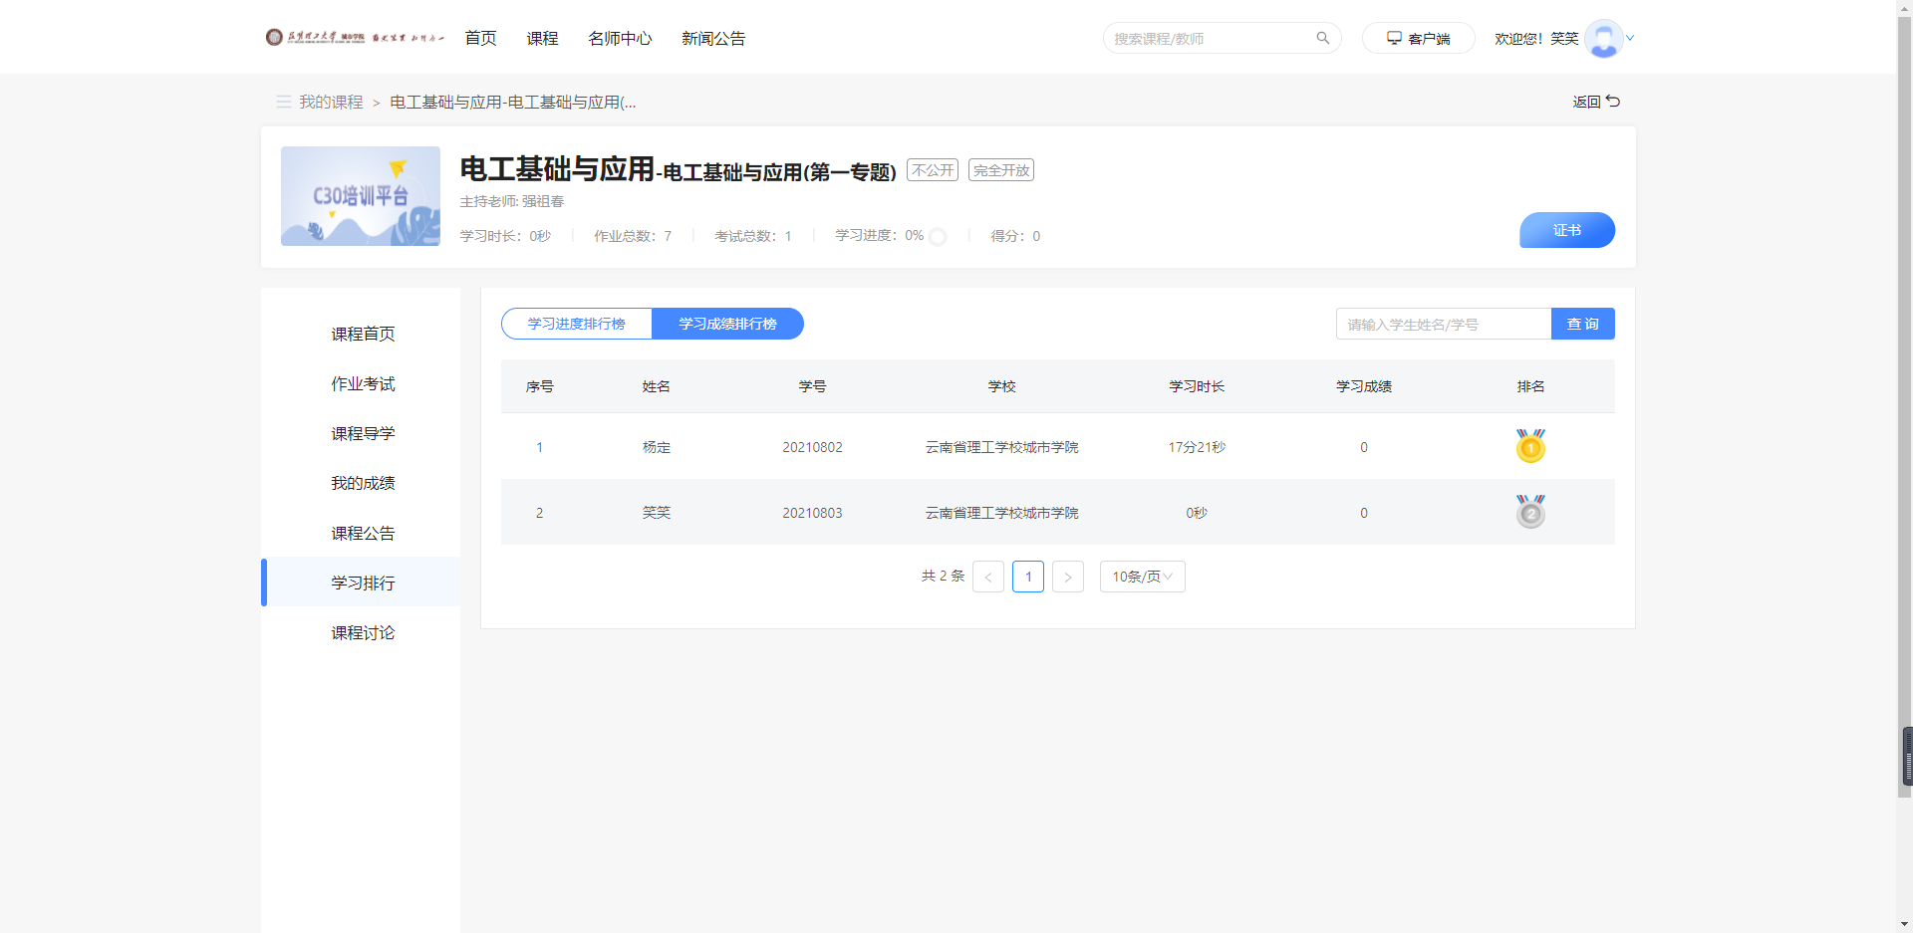
Task: Click the next page arrow in pagination
Action: tap(1068, 577)
